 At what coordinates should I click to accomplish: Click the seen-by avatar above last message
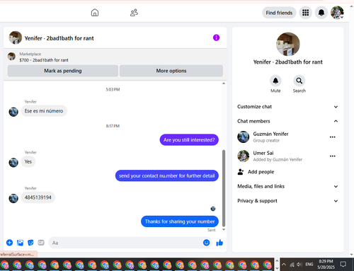[x=213, y=209]
